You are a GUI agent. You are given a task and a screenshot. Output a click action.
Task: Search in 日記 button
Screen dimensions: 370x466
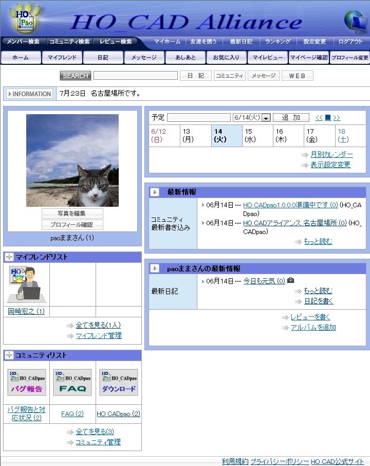click(196, 76)
